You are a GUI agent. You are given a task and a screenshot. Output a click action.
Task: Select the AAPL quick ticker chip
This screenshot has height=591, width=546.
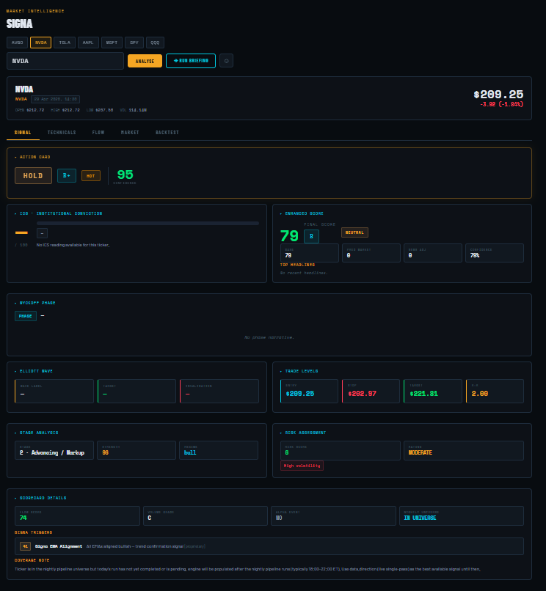(88, 43)
